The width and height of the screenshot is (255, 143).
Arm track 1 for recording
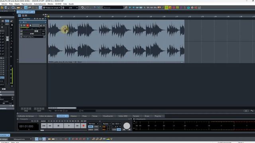point(27,25)
